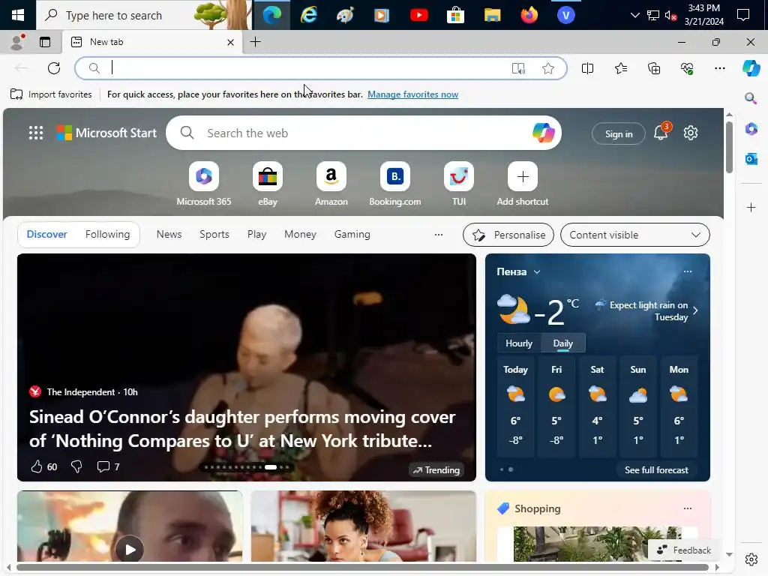The height and width of the screenshot is (576, 768).
Task: Open Microsoft Store from taskbar
Action: tap(455, 15)
